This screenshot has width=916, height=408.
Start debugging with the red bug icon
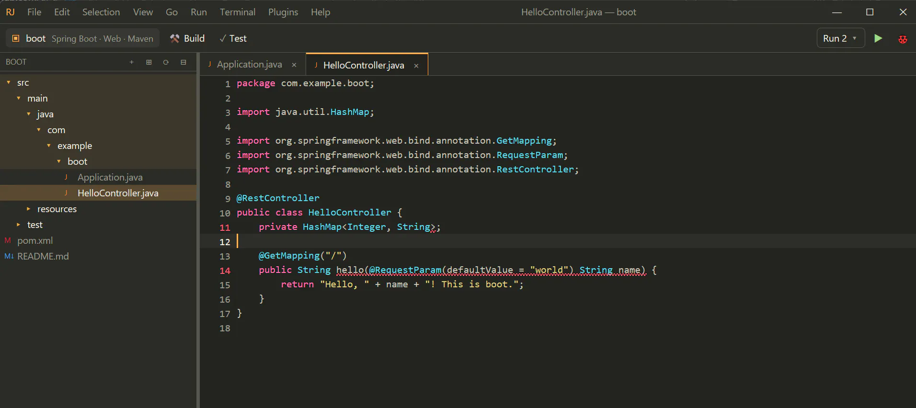tap(903, 39)
